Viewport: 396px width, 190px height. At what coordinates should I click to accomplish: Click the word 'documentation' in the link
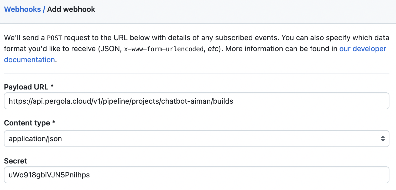click(29, 60)
